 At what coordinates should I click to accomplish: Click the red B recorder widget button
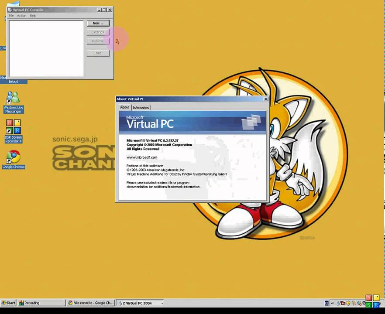(x=369, y=298)
